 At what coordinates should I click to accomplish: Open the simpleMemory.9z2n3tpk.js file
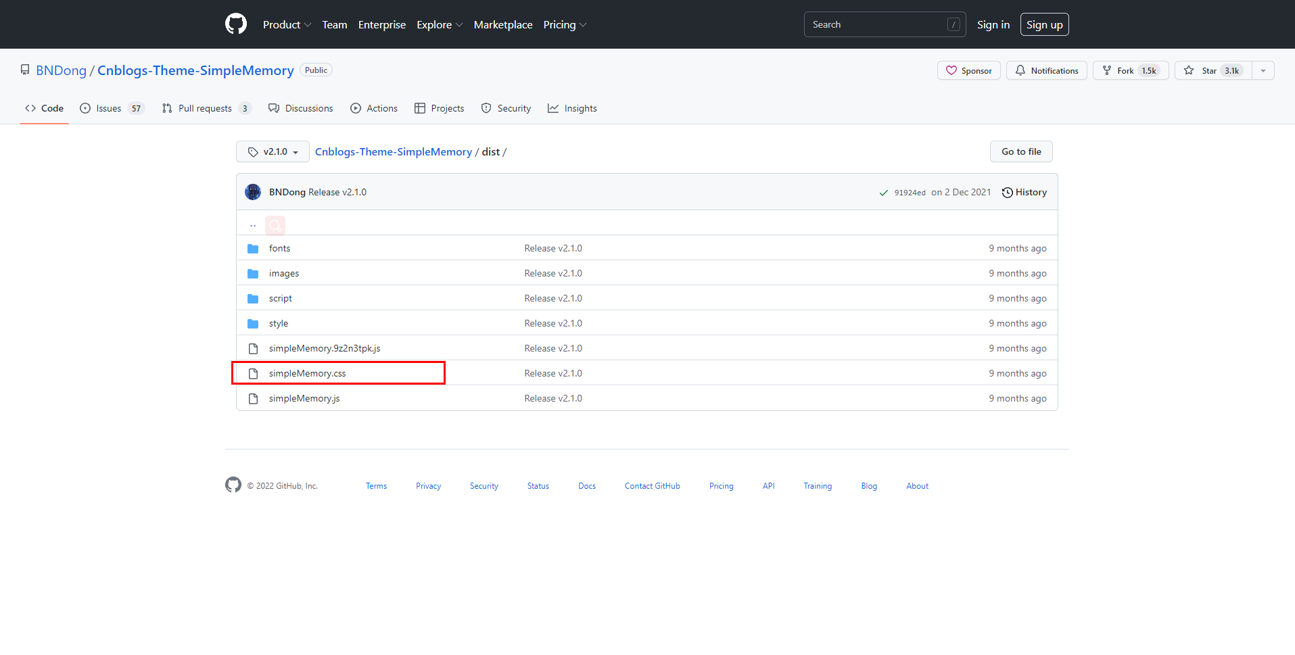(325, 348)
